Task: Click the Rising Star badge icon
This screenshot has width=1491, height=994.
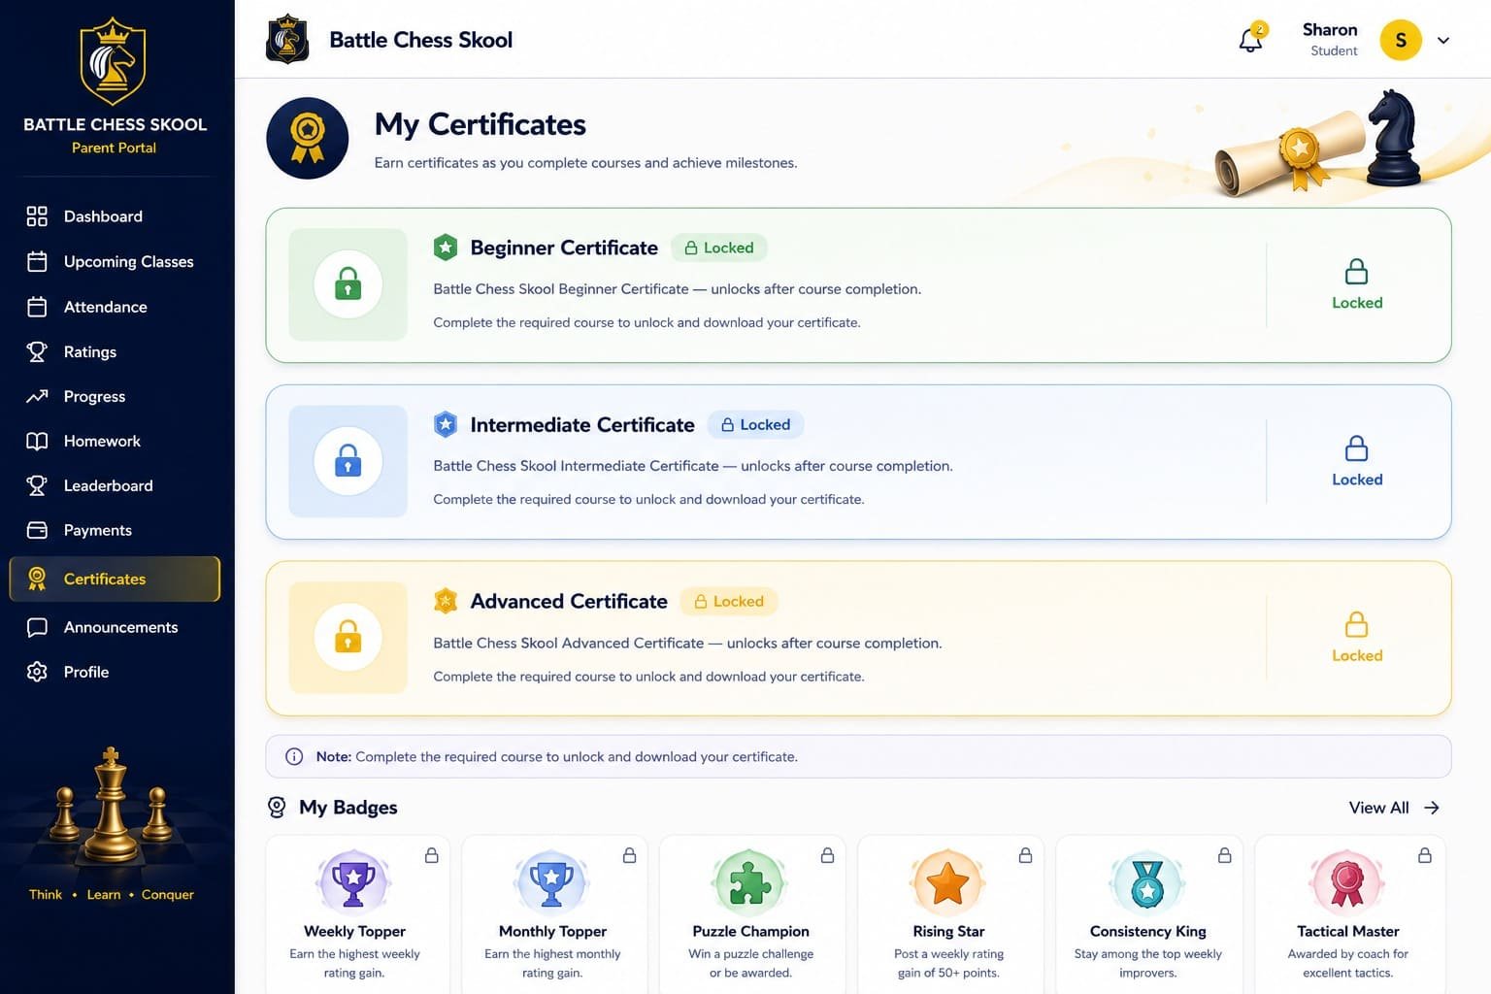Action: (948, 882)
